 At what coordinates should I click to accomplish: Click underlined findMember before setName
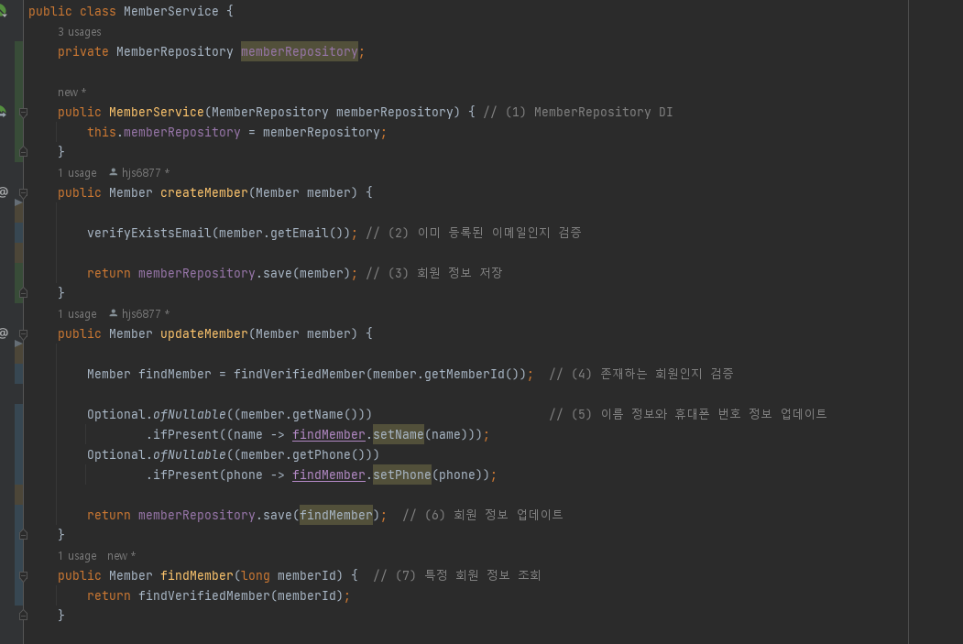[329, 434]
